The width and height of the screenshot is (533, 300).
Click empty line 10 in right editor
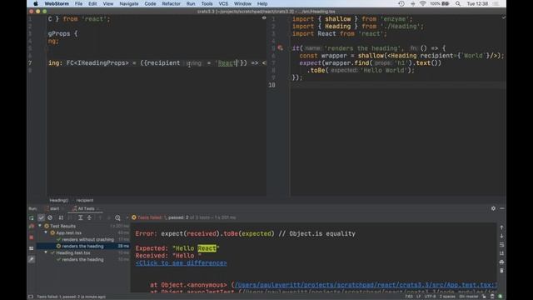click(398, 85)
